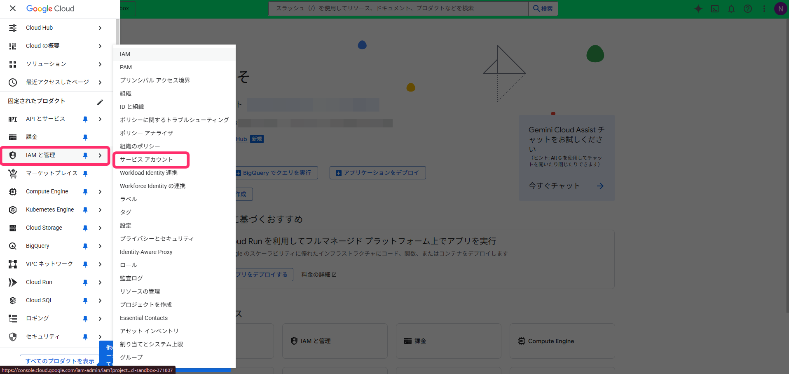
Task: Open the notifications bell
Action: pos(731,9)
